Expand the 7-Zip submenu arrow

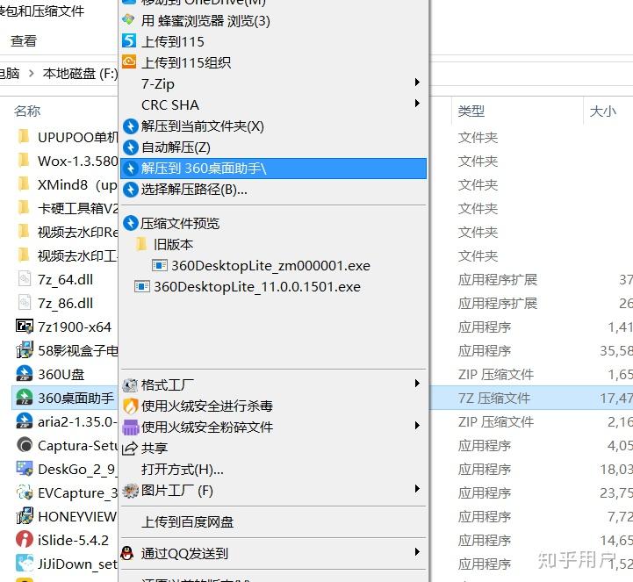tap(417, 83)
